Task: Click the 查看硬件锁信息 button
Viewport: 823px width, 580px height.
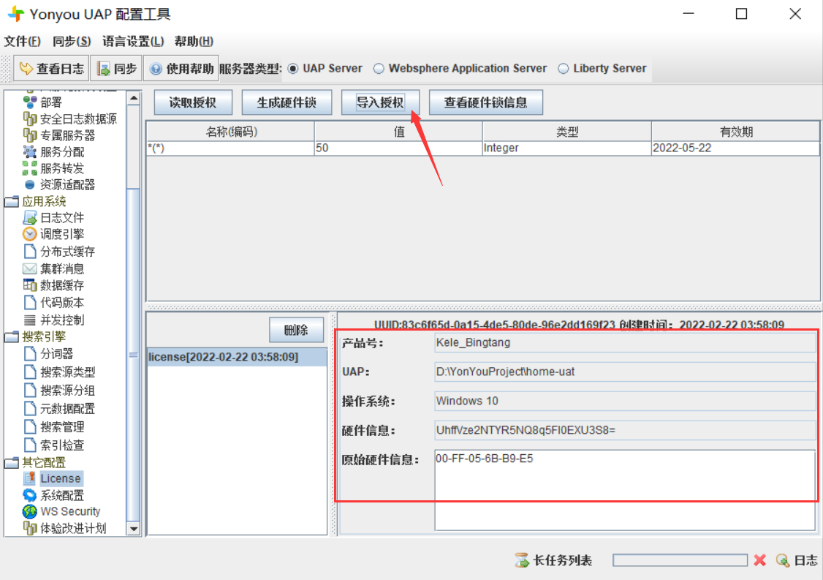Action: [x=485, y=102]
